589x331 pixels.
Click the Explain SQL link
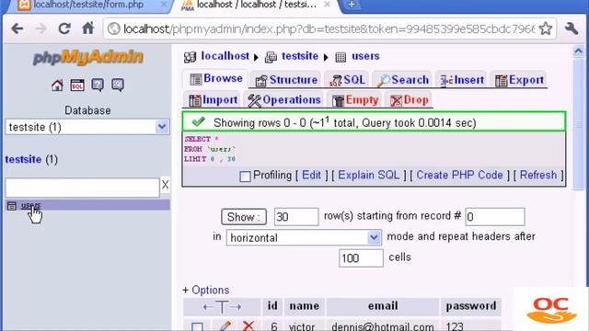point(369,175)
